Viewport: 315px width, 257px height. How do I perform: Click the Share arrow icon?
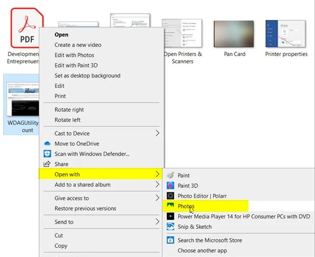pyautogui.click(x=47, y=164)
